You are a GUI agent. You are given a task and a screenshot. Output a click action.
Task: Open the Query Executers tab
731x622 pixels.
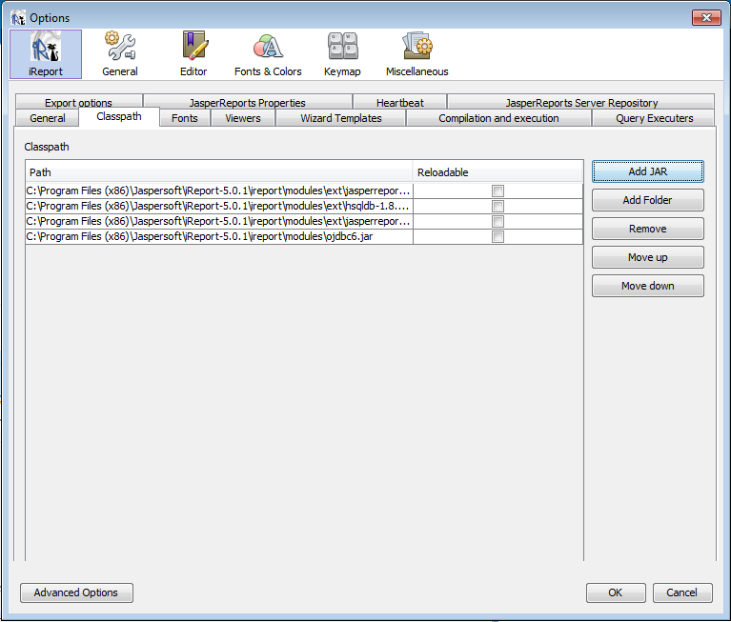pos(654,118)
